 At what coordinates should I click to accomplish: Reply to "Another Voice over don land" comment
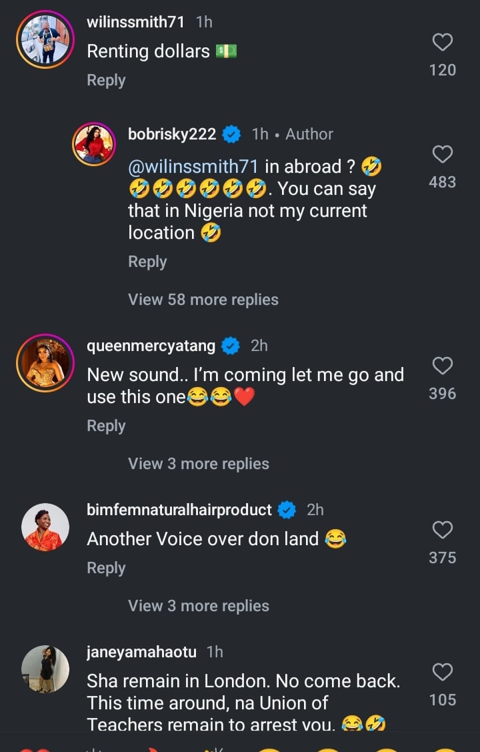[106, 568]
